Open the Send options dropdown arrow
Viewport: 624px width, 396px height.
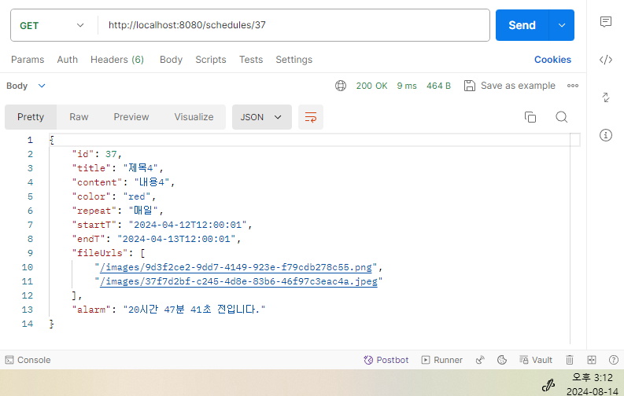click(562, 25)
